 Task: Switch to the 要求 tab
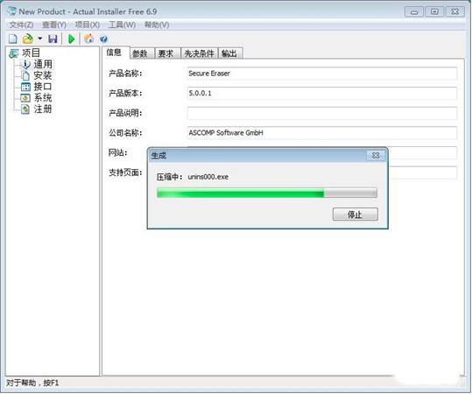(x=167, y=53)
